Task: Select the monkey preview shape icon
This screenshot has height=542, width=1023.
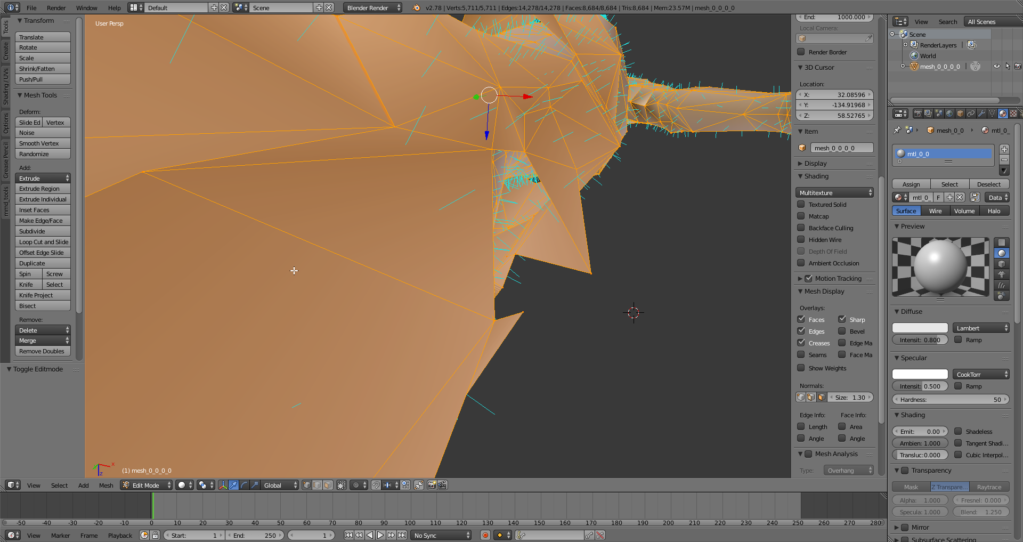Action: click(1002, 274)
